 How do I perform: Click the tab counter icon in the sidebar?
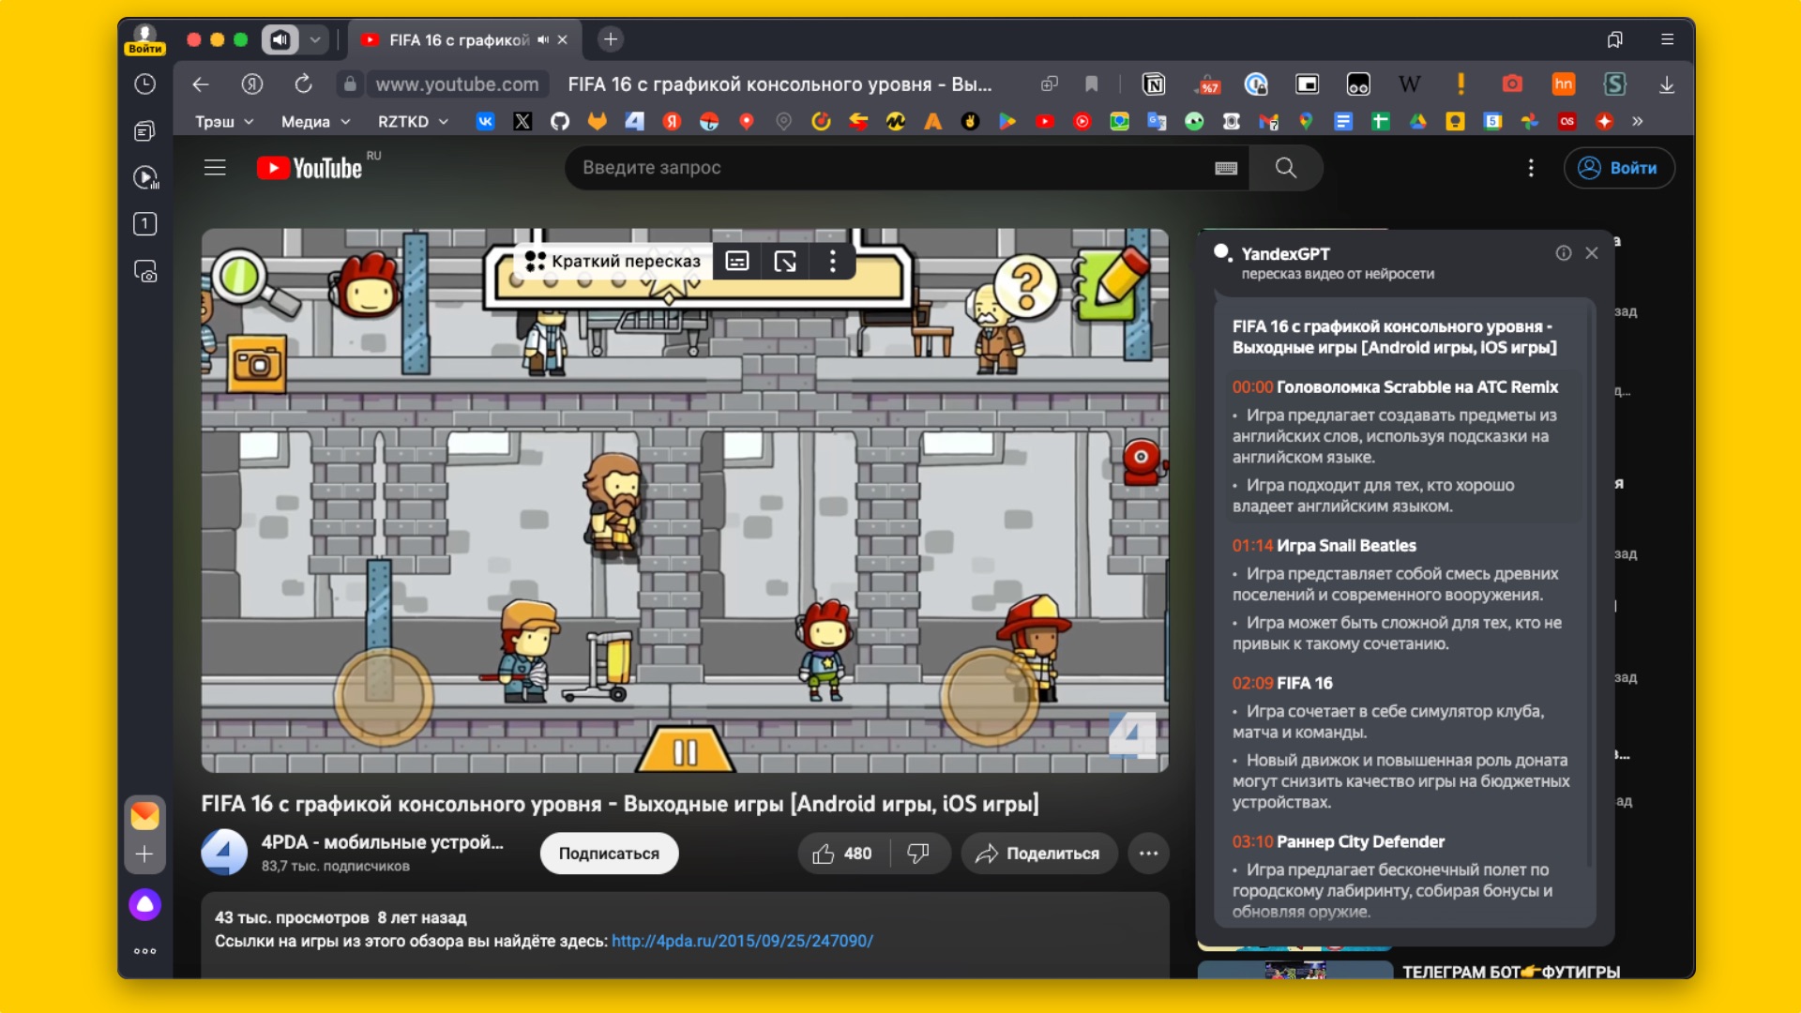point(144,224)
